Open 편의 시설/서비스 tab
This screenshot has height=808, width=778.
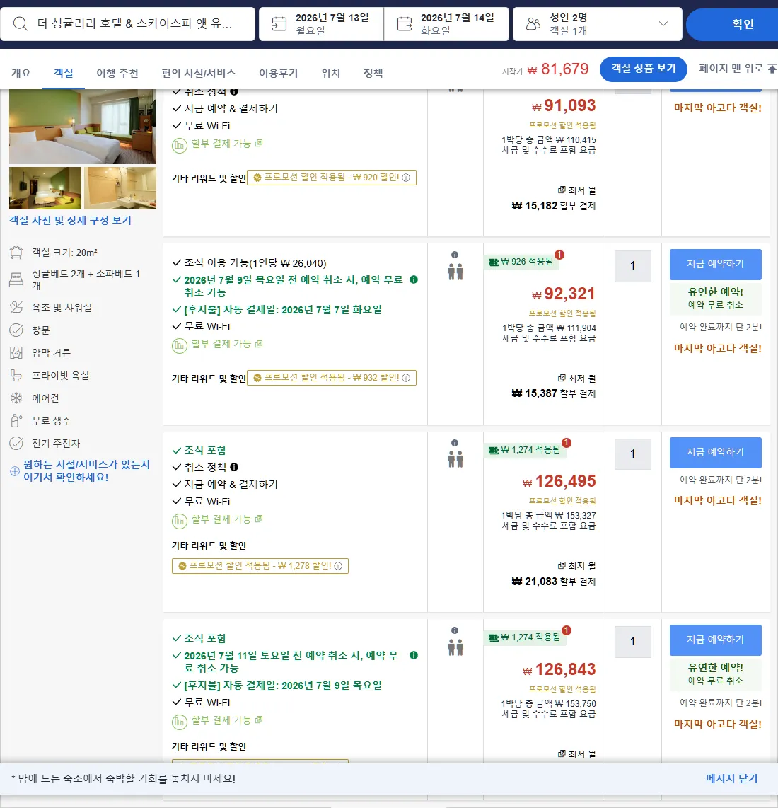[x=198, y=73]
